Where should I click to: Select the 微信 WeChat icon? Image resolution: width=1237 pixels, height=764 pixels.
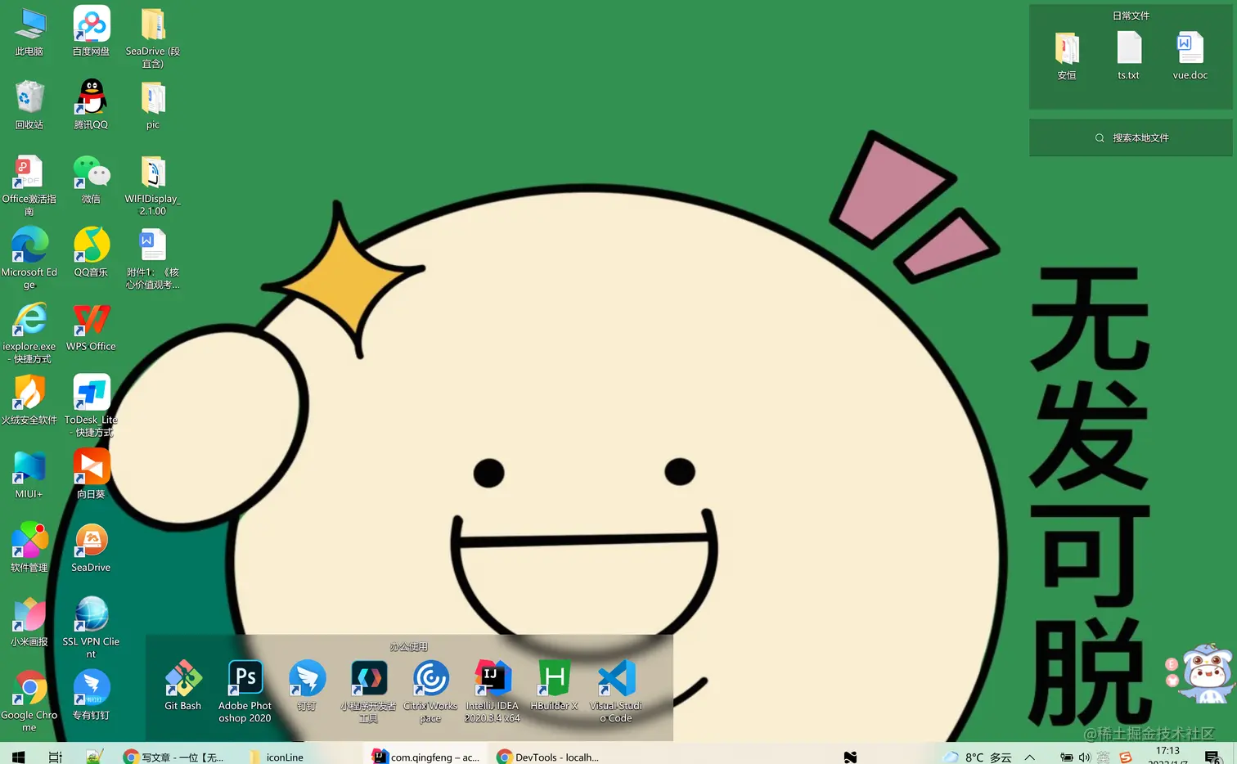click(x=91, y=173)
